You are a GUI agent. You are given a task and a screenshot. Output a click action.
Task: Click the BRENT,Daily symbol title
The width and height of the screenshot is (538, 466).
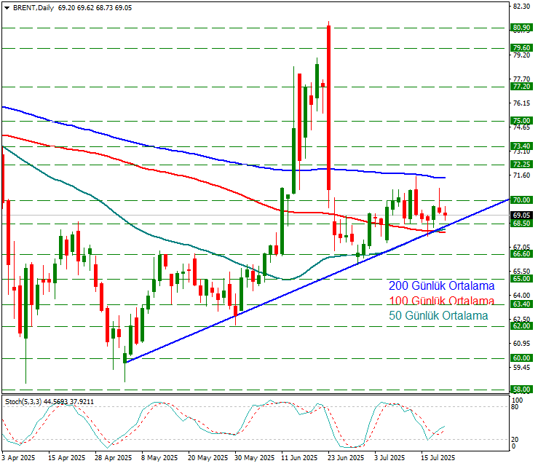tap(33, 7)
